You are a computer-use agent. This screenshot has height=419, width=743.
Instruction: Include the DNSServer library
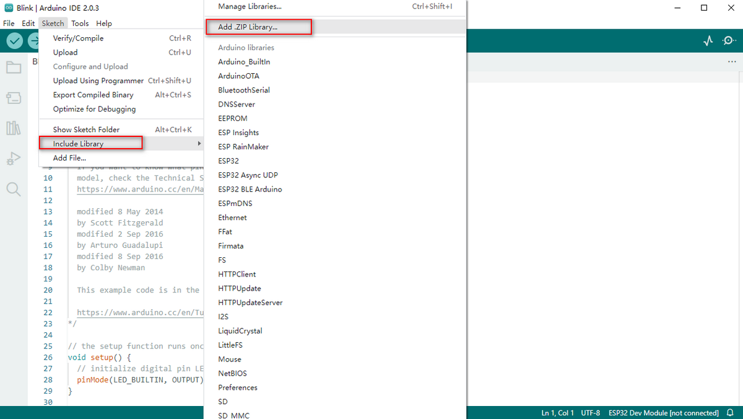point(335,104)
